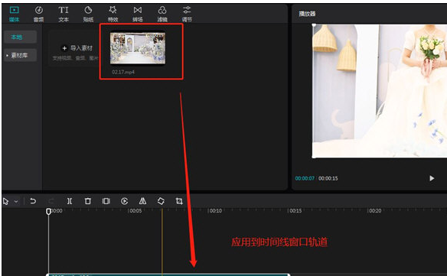
Task: Click the delete trash icon
Action: click(88, 201)
